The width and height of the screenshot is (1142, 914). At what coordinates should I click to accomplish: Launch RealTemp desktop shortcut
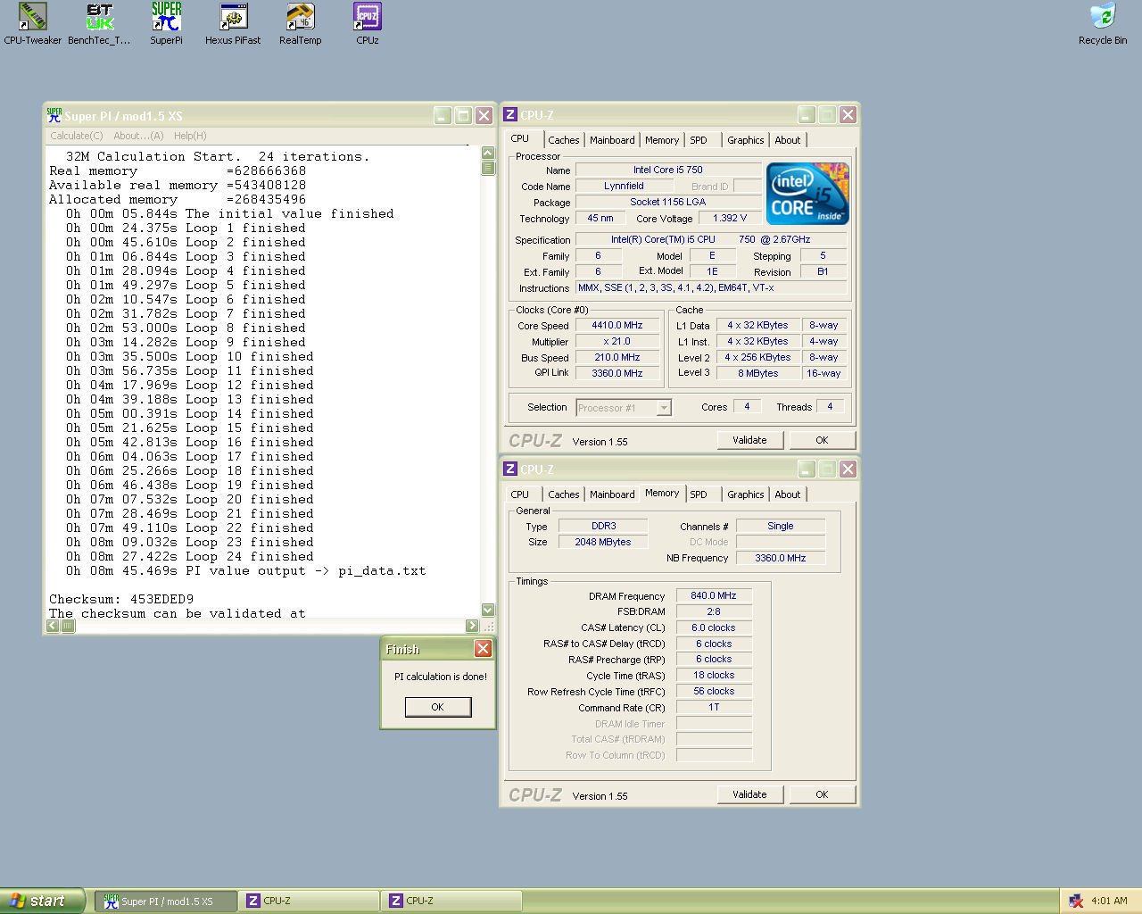click(x=300, y=18)
